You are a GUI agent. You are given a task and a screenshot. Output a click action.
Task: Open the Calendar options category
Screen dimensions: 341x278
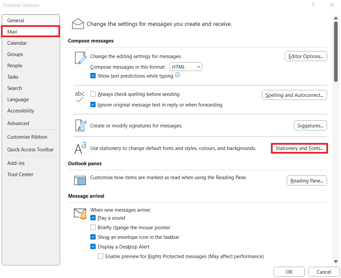(31, 43)
